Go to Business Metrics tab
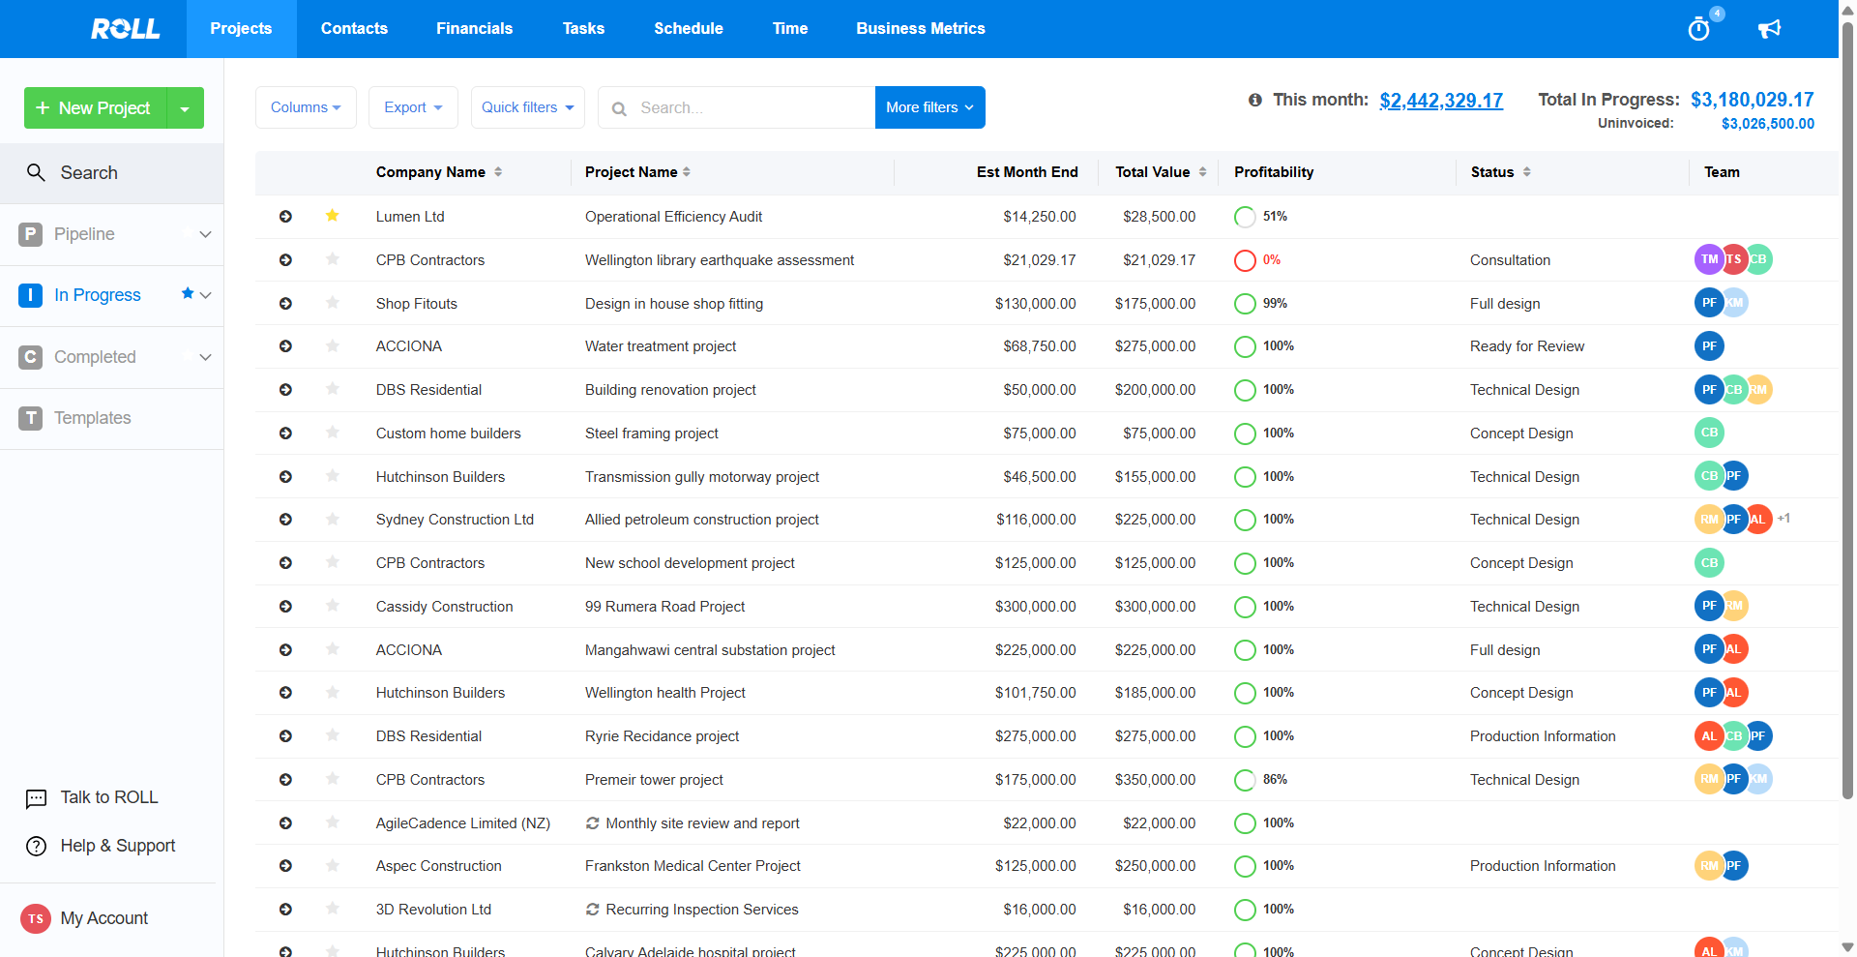 [x=920, y=29]
